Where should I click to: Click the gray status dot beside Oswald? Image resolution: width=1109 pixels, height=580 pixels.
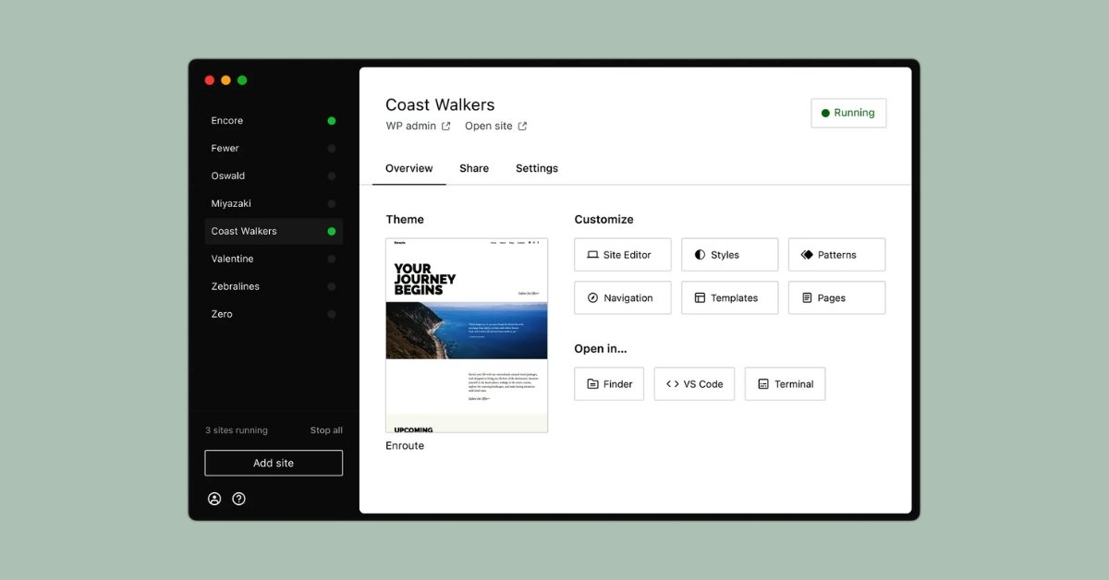point(332,175)
